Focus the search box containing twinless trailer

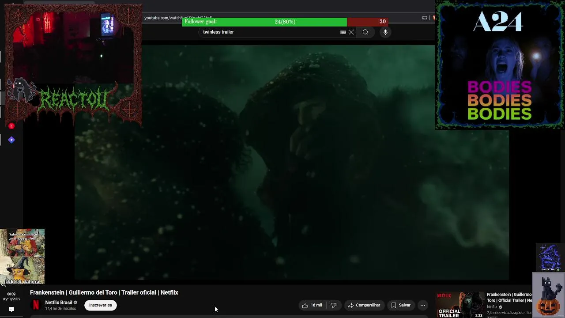click(x=269, y=32)
